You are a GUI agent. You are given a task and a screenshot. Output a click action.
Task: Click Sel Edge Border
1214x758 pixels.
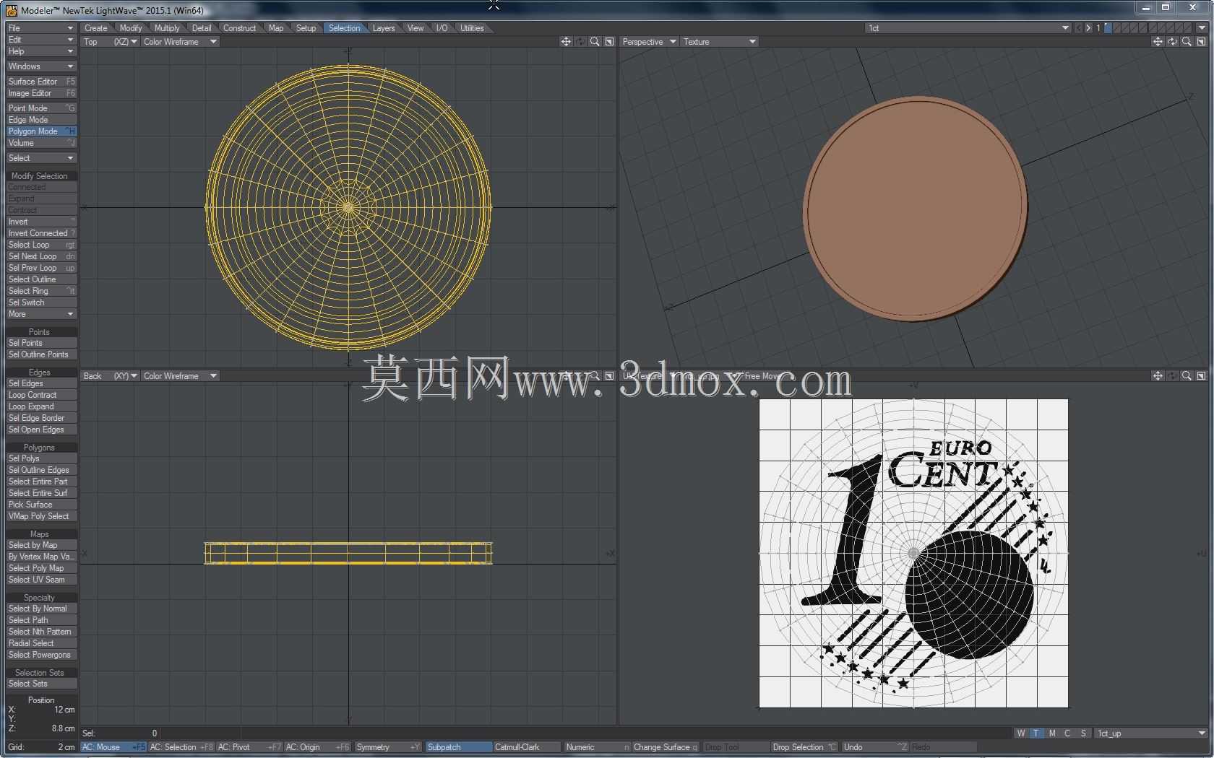[x=41, y=418]
